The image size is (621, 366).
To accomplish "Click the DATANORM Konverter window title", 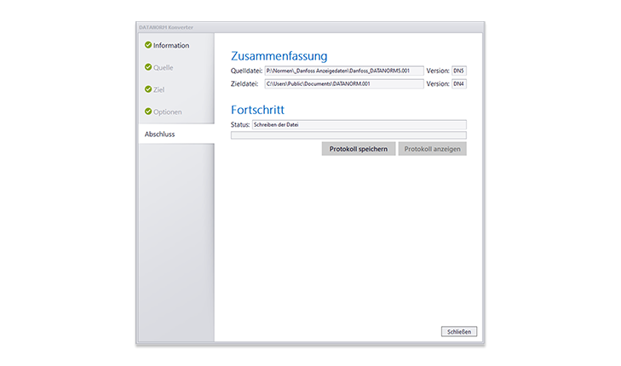I will coord(166,27).
